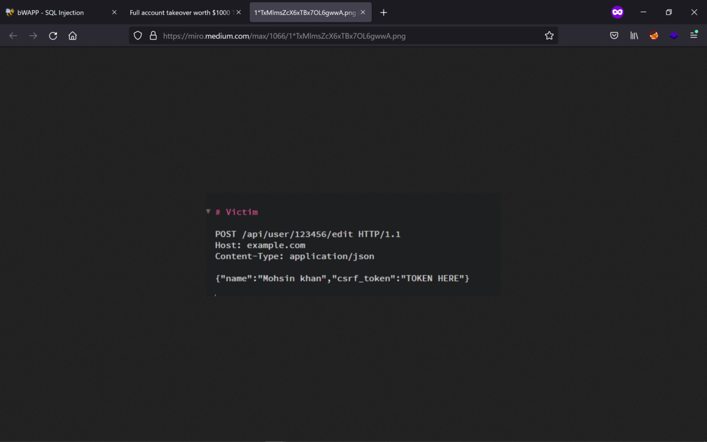This screenshot has width=707, height=442.
Task: Open a new tab with plus button
Action: pyautogui.click(x=384, y=12)
